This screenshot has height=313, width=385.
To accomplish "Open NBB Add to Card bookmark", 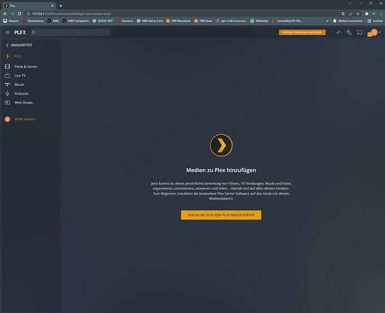I will [x=150, y=21].
